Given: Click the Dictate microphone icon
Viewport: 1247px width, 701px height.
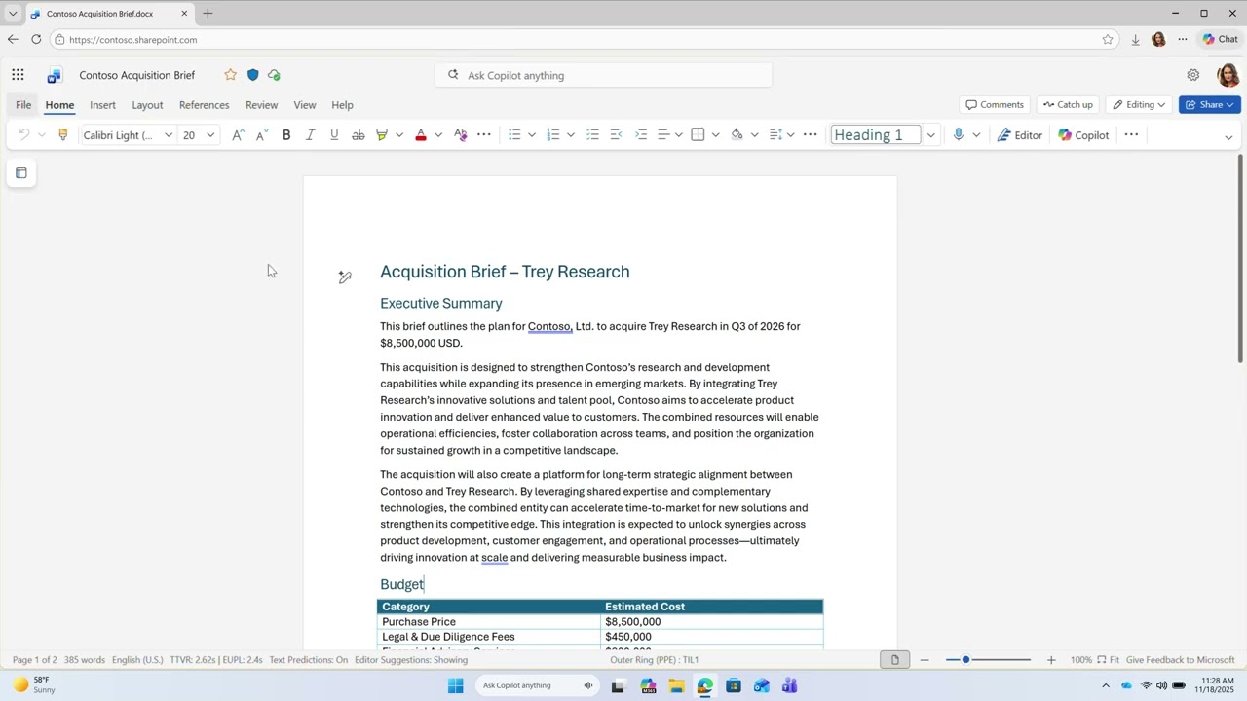Looking at the screenshot, I should (959, 135).
